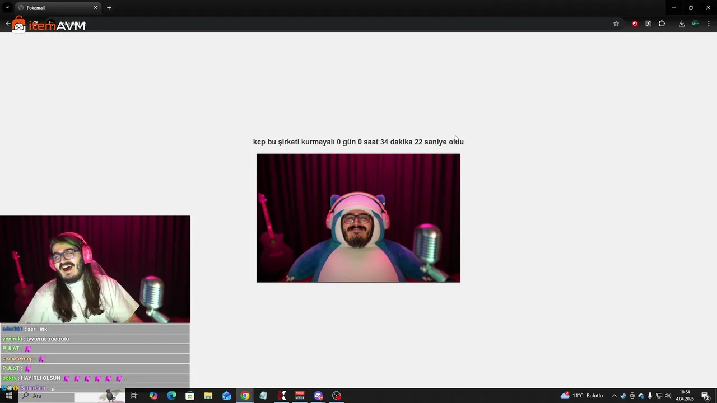The image size is (717, 403).
Task: Open Task View on the taskbar
Action: tap(134, 396)
